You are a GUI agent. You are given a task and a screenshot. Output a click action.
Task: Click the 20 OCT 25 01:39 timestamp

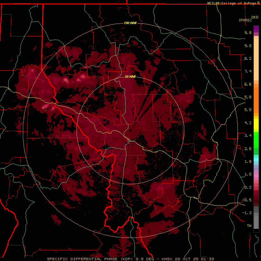point(194,259)
